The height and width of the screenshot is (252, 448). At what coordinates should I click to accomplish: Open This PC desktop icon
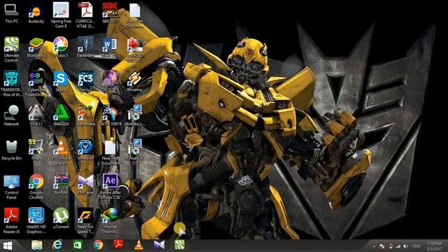tap(11, 13)
